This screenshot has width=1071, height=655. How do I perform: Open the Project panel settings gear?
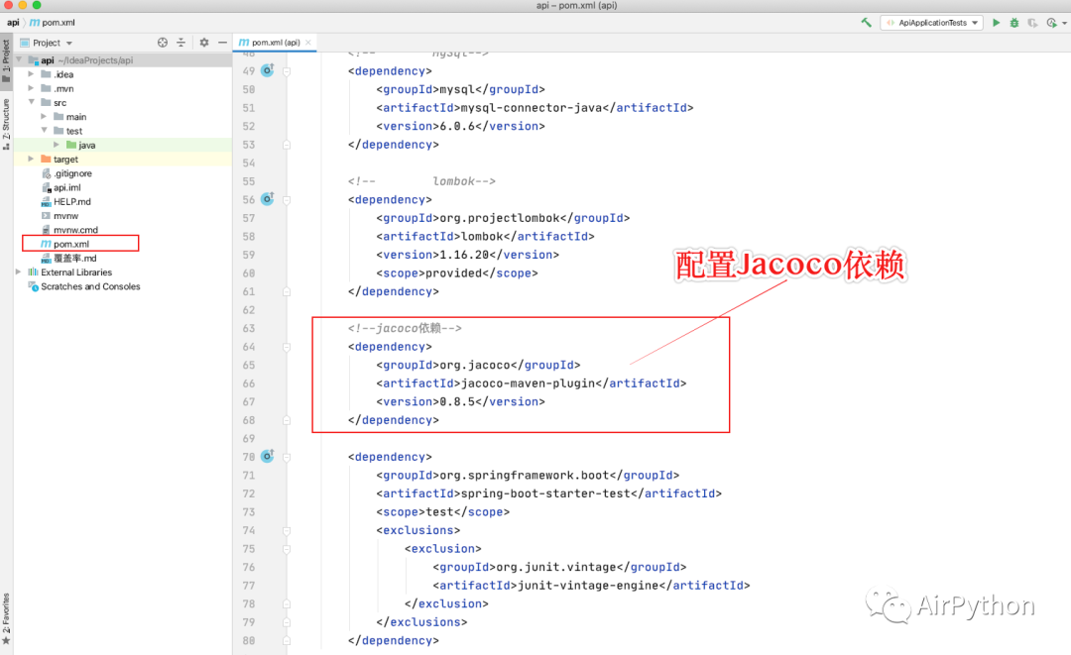pos(204,43)
